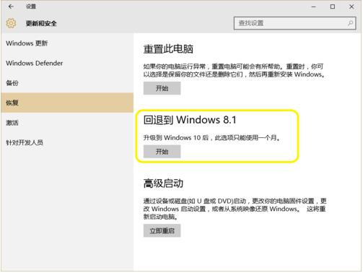Viewport: 363px width, 273px height.
Task: Click the 回退到 Windows 8.1 heading
Action: coord(190,120)
